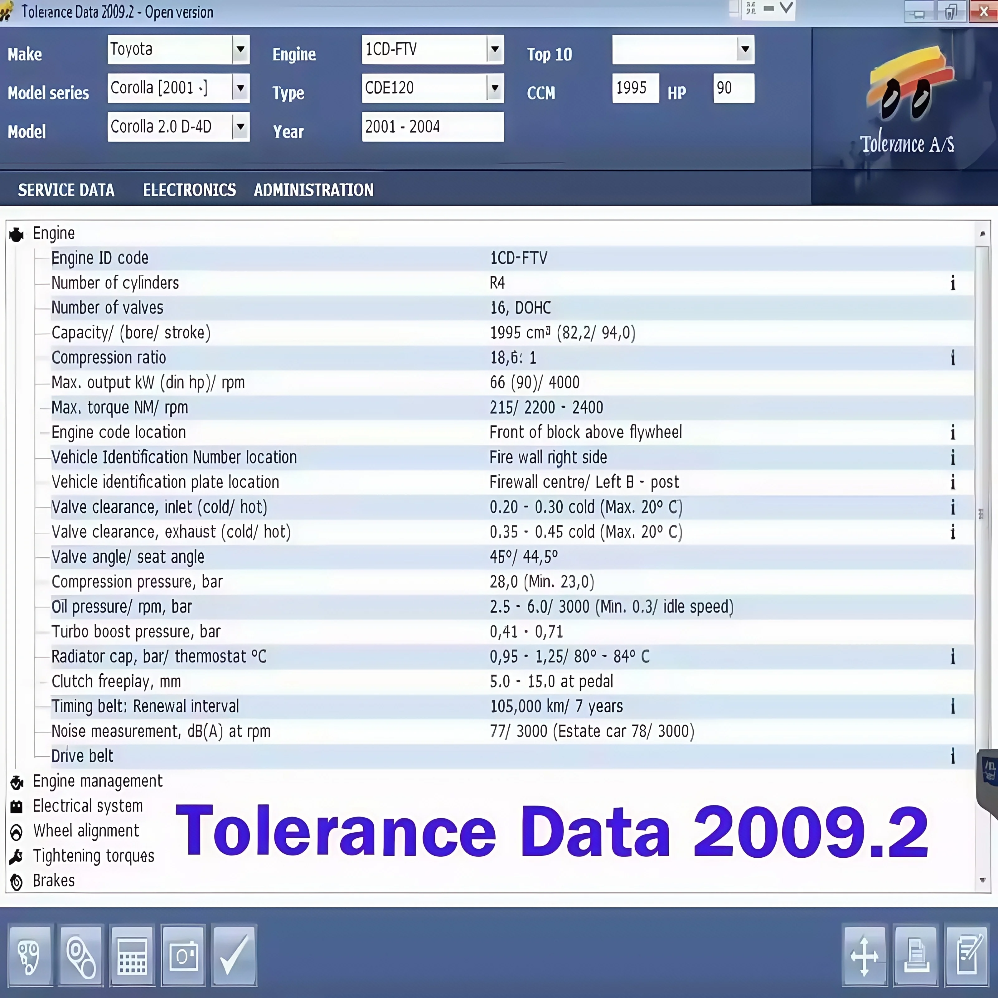Image resolution: width=998 pixels, height=998 pixels.
Task: Open the Model series dropdown
Action: click(x=240, y=88)
